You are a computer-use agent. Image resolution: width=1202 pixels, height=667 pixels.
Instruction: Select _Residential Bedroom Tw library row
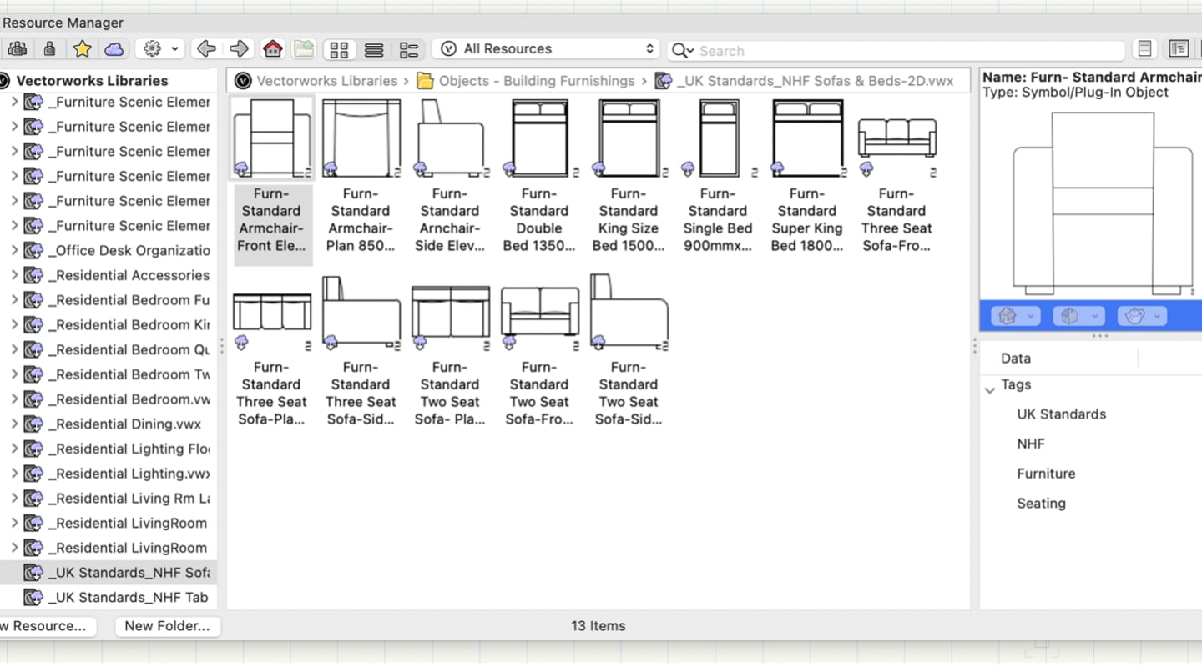(109, 374)
